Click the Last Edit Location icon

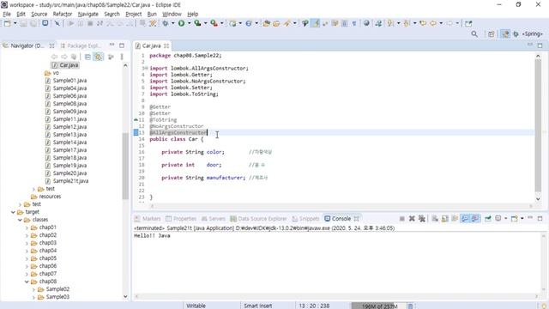coord(423,23)
